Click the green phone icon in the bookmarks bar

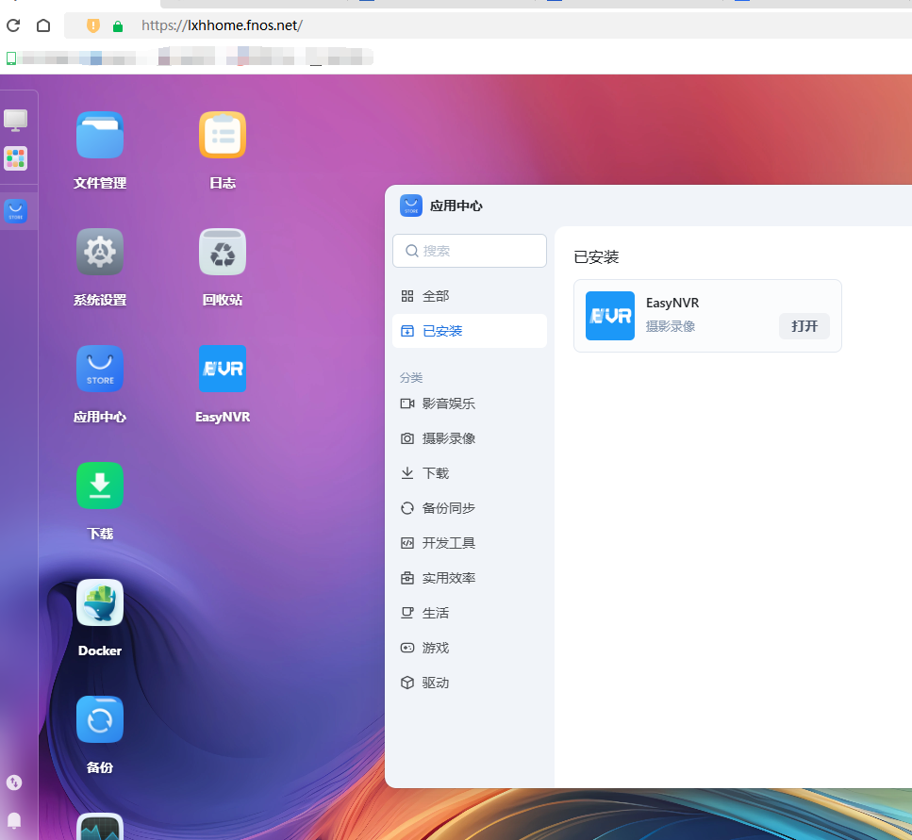click(11, 58)
